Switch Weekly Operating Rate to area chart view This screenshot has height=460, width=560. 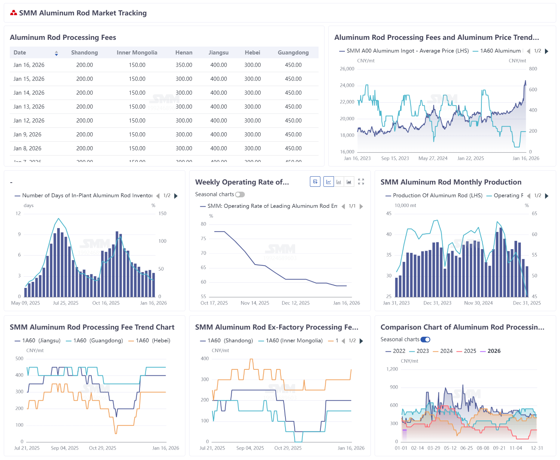click(349, 182)
